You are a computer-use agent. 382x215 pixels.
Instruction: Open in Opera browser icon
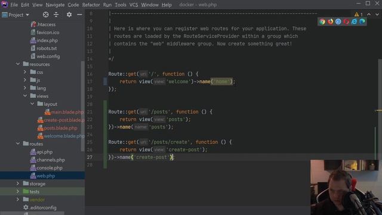point(346,21)
